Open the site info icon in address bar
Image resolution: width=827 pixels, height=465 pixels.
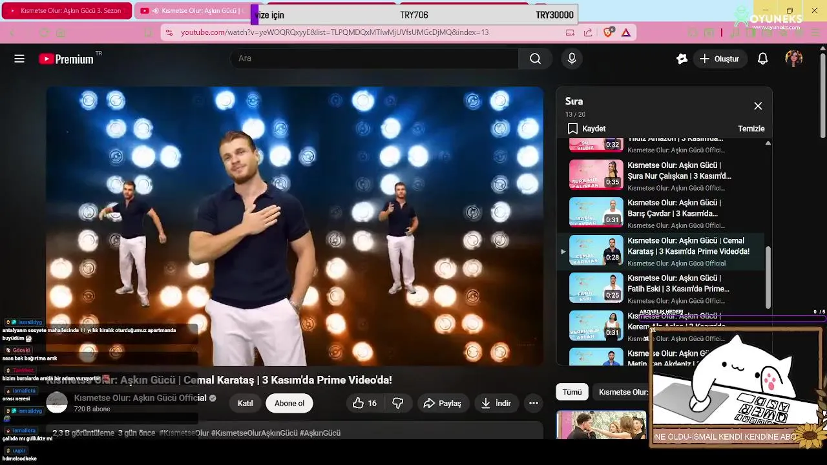[x=169, y=32]
